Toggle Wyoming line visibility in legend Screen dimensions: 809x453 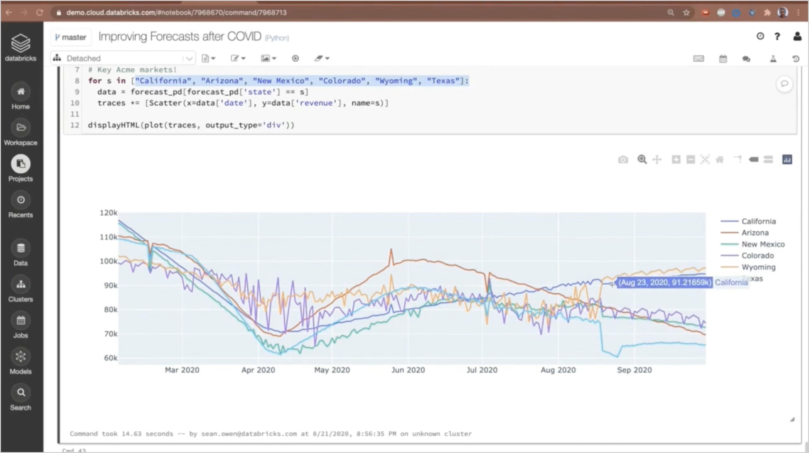758,267
